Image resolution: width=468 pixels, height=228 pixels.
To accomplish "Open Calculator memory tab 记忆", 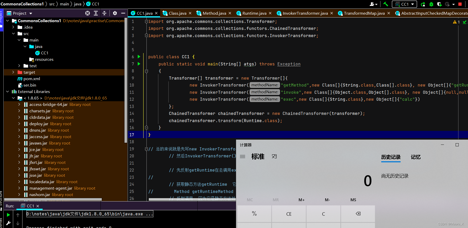I will click(x=416, y=157).
